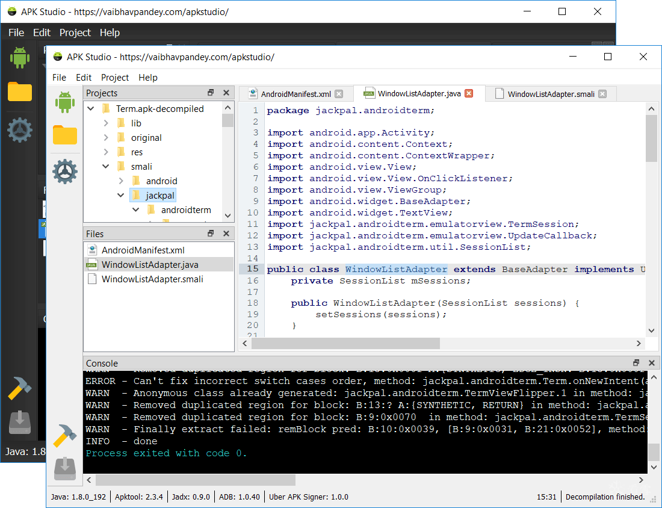Select AndroidManifest.xml in Files list
This screenshot has width=662, height=508.
point(143,250)
